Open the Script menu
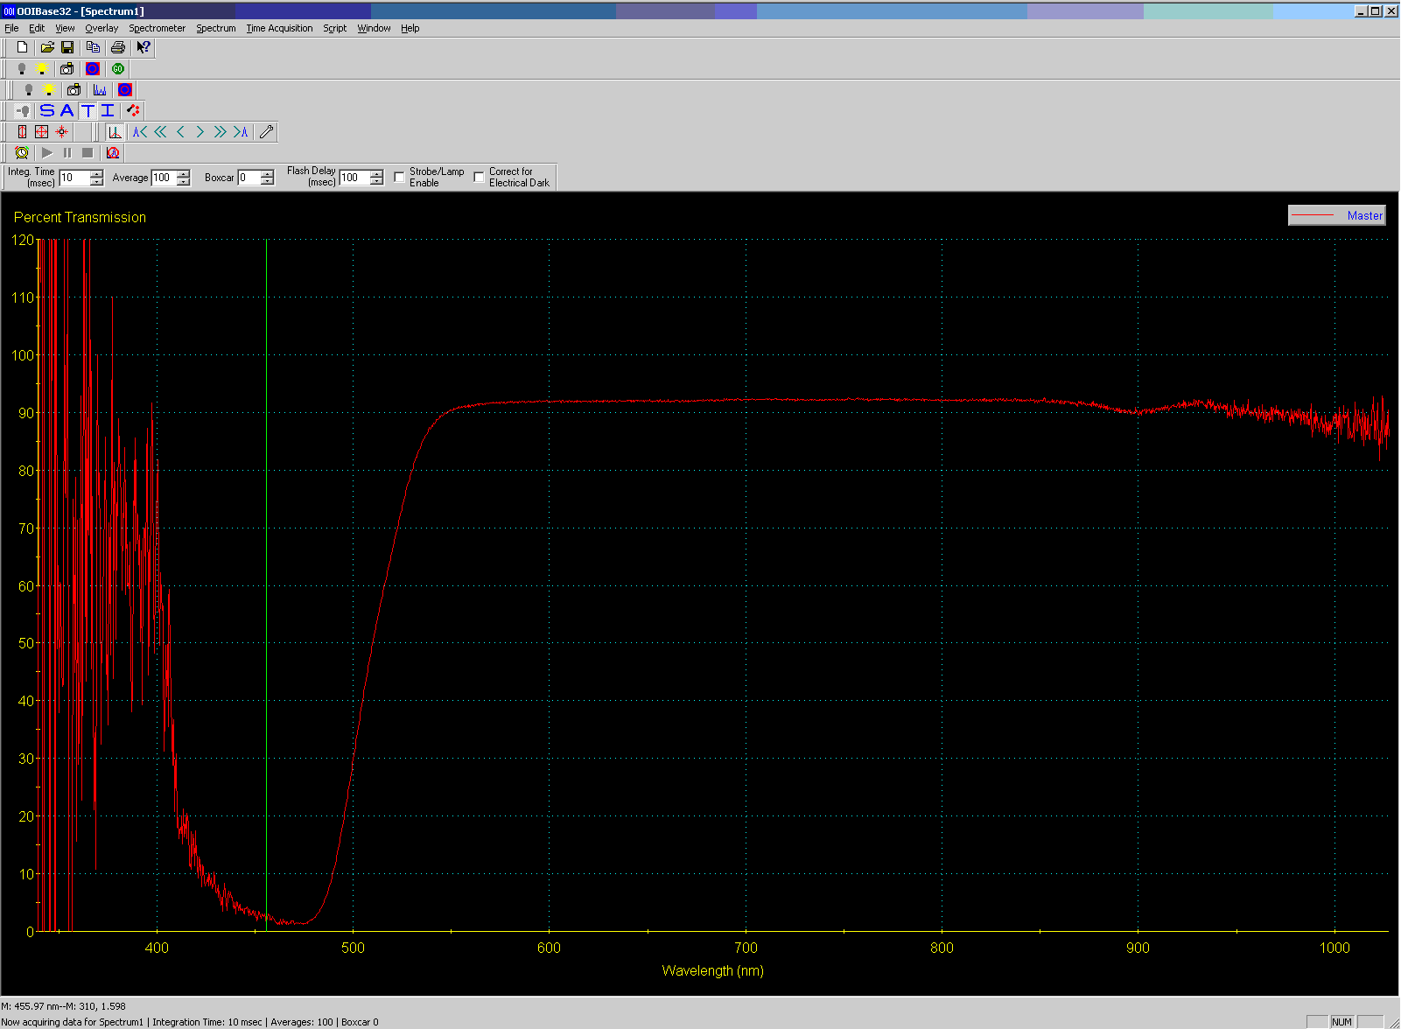 tap(335, 28)
